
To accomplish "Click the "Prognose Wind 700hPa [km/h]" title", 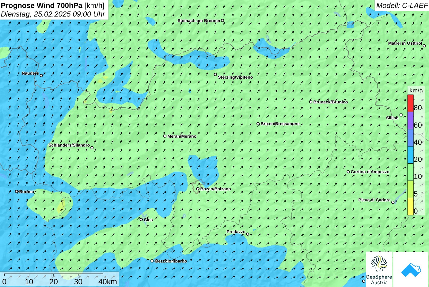I will [x=53, y=6].
